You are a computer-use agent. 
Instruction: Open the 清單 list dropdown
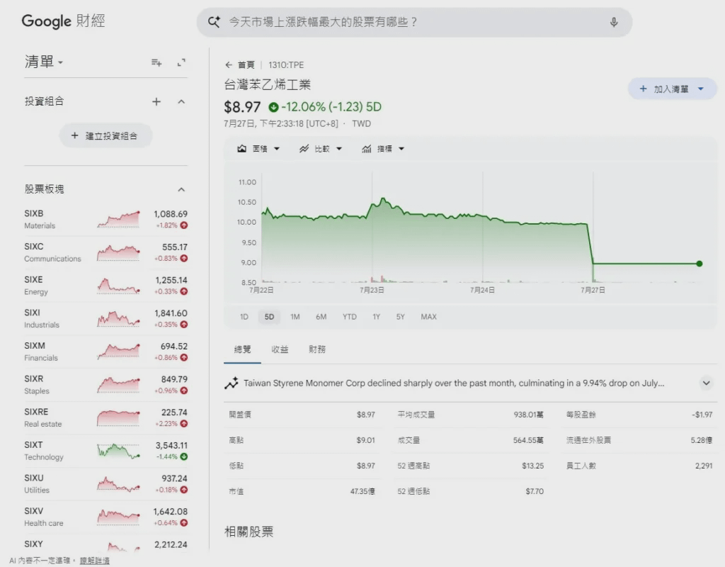click(43, 62)
